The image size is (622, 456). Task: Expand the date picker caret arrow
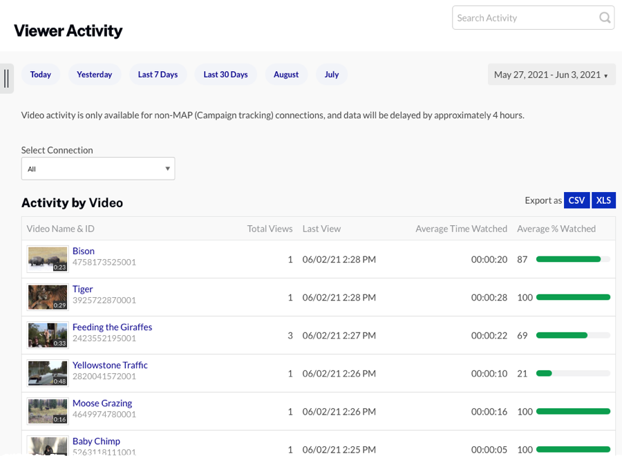point(605,75)
